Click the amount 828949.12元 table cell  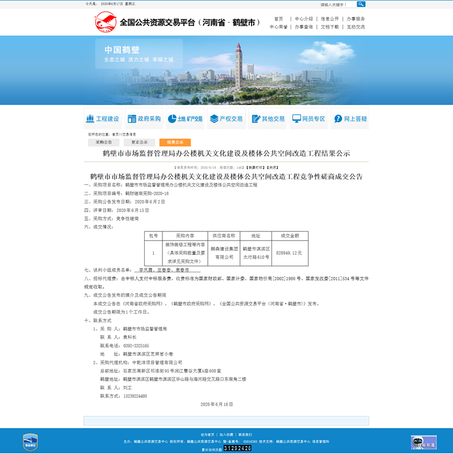coord(290,253)
